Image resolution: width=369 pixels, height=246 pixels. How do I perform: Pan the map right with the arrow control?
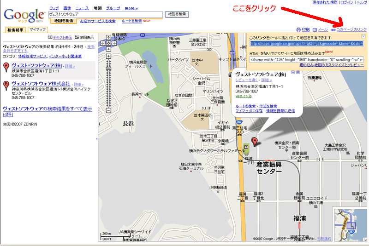click(x=114, y=43)
